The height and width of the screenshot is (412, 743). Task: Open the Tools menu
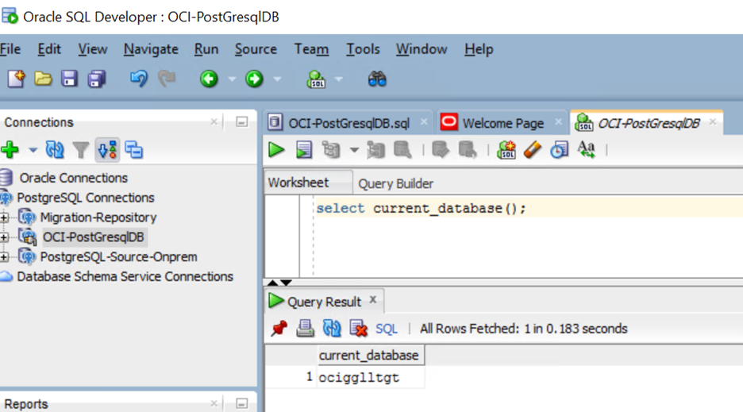363,49
